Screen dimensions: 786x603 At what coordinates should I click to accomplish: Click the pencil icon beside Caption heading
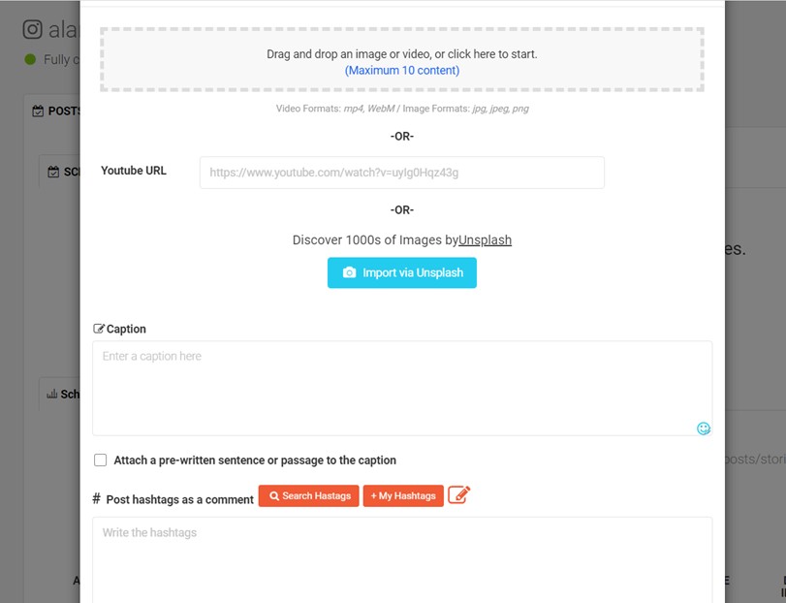[99, 329]
